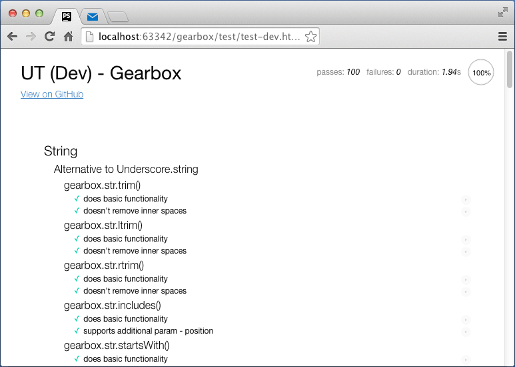Click the failures: 0 stat
Screen dimensions: 515x367
point(383,72)
